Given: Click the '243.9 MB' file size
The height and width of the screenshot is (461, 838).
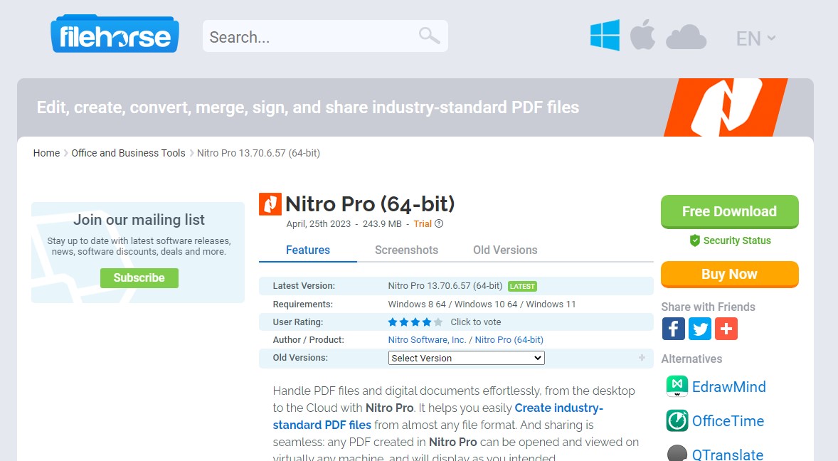Looking at the screenshot, I should point(382,224).
